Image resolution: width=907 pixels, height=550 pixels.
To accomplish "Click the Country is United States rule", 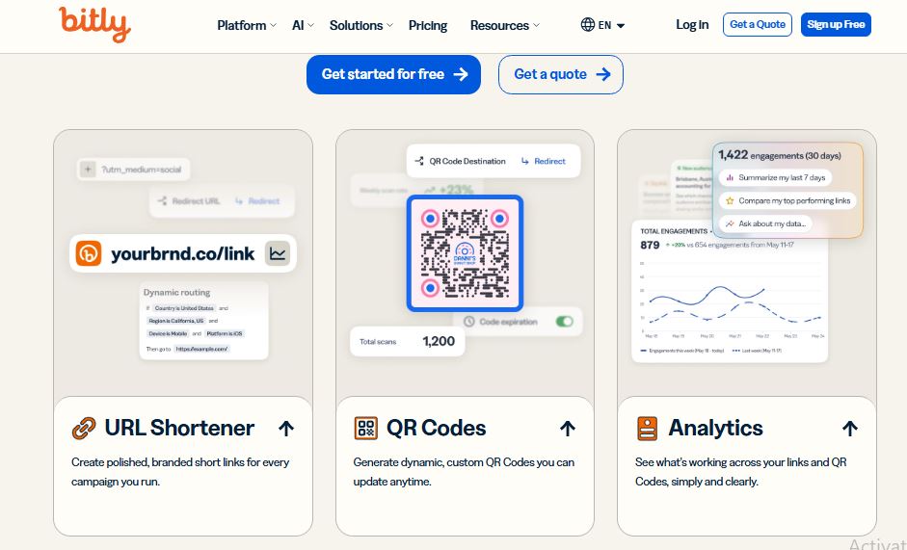I will click(x=184, y=308).
